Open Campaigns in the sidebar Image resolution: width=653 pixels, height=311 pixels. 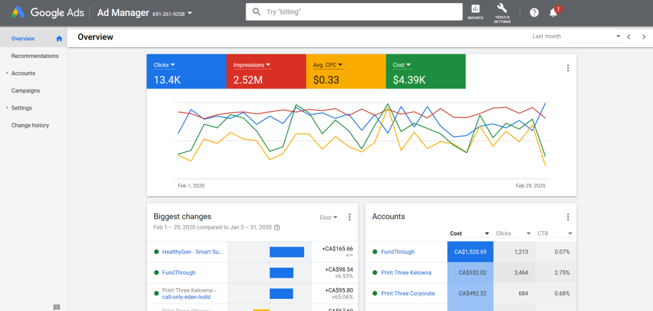click(x=26, y=90)
